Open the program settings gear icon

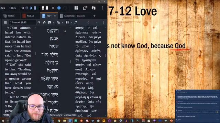(x=23, y=8)
